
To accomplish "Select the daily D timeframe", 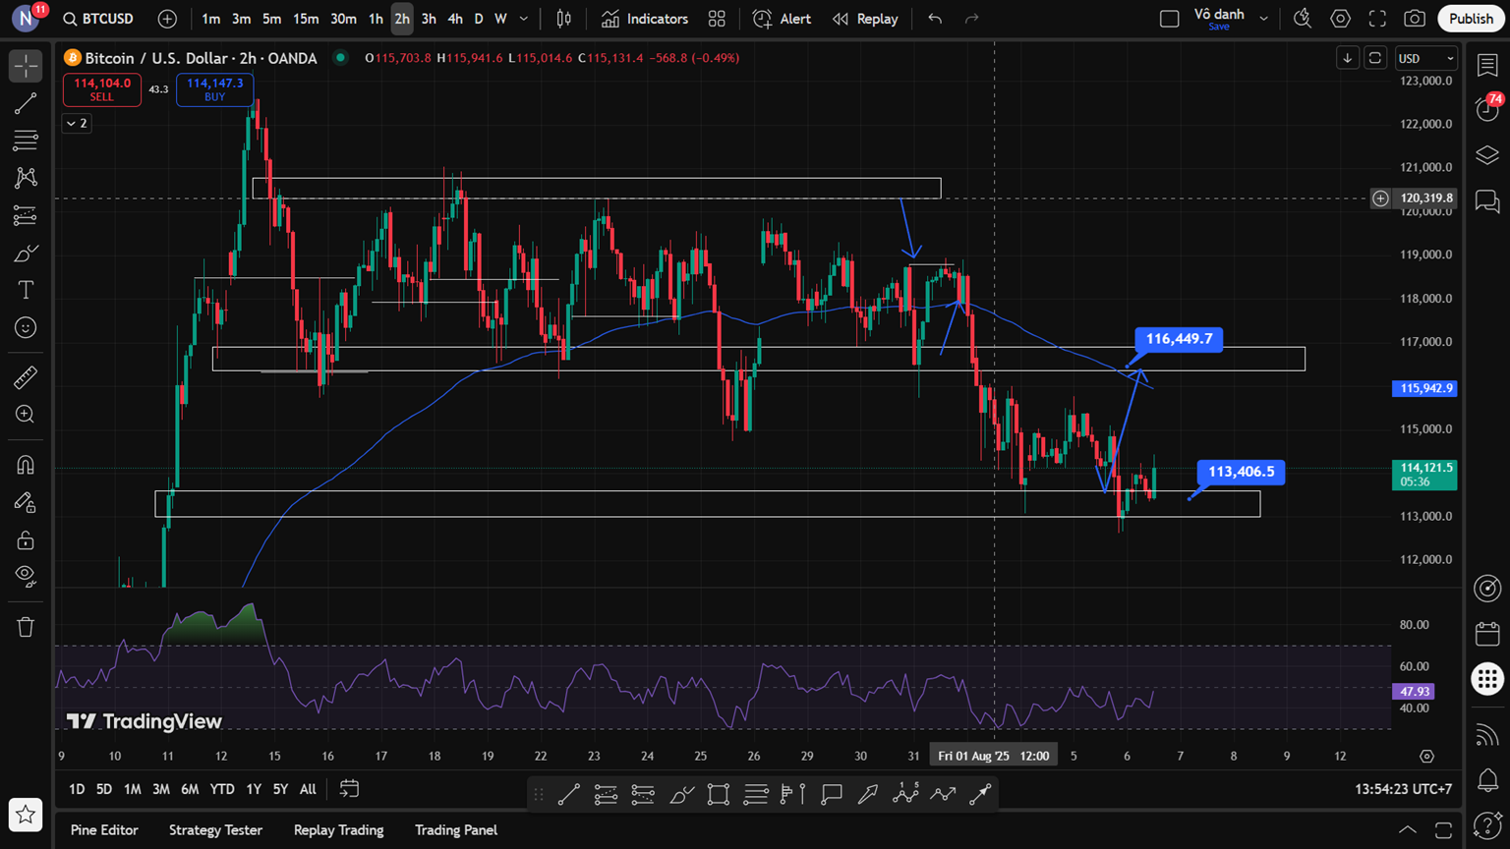I will tap(479, 19).
